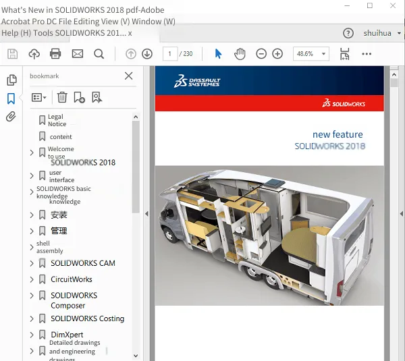Select the Hand pan tool

pos(240,54)
